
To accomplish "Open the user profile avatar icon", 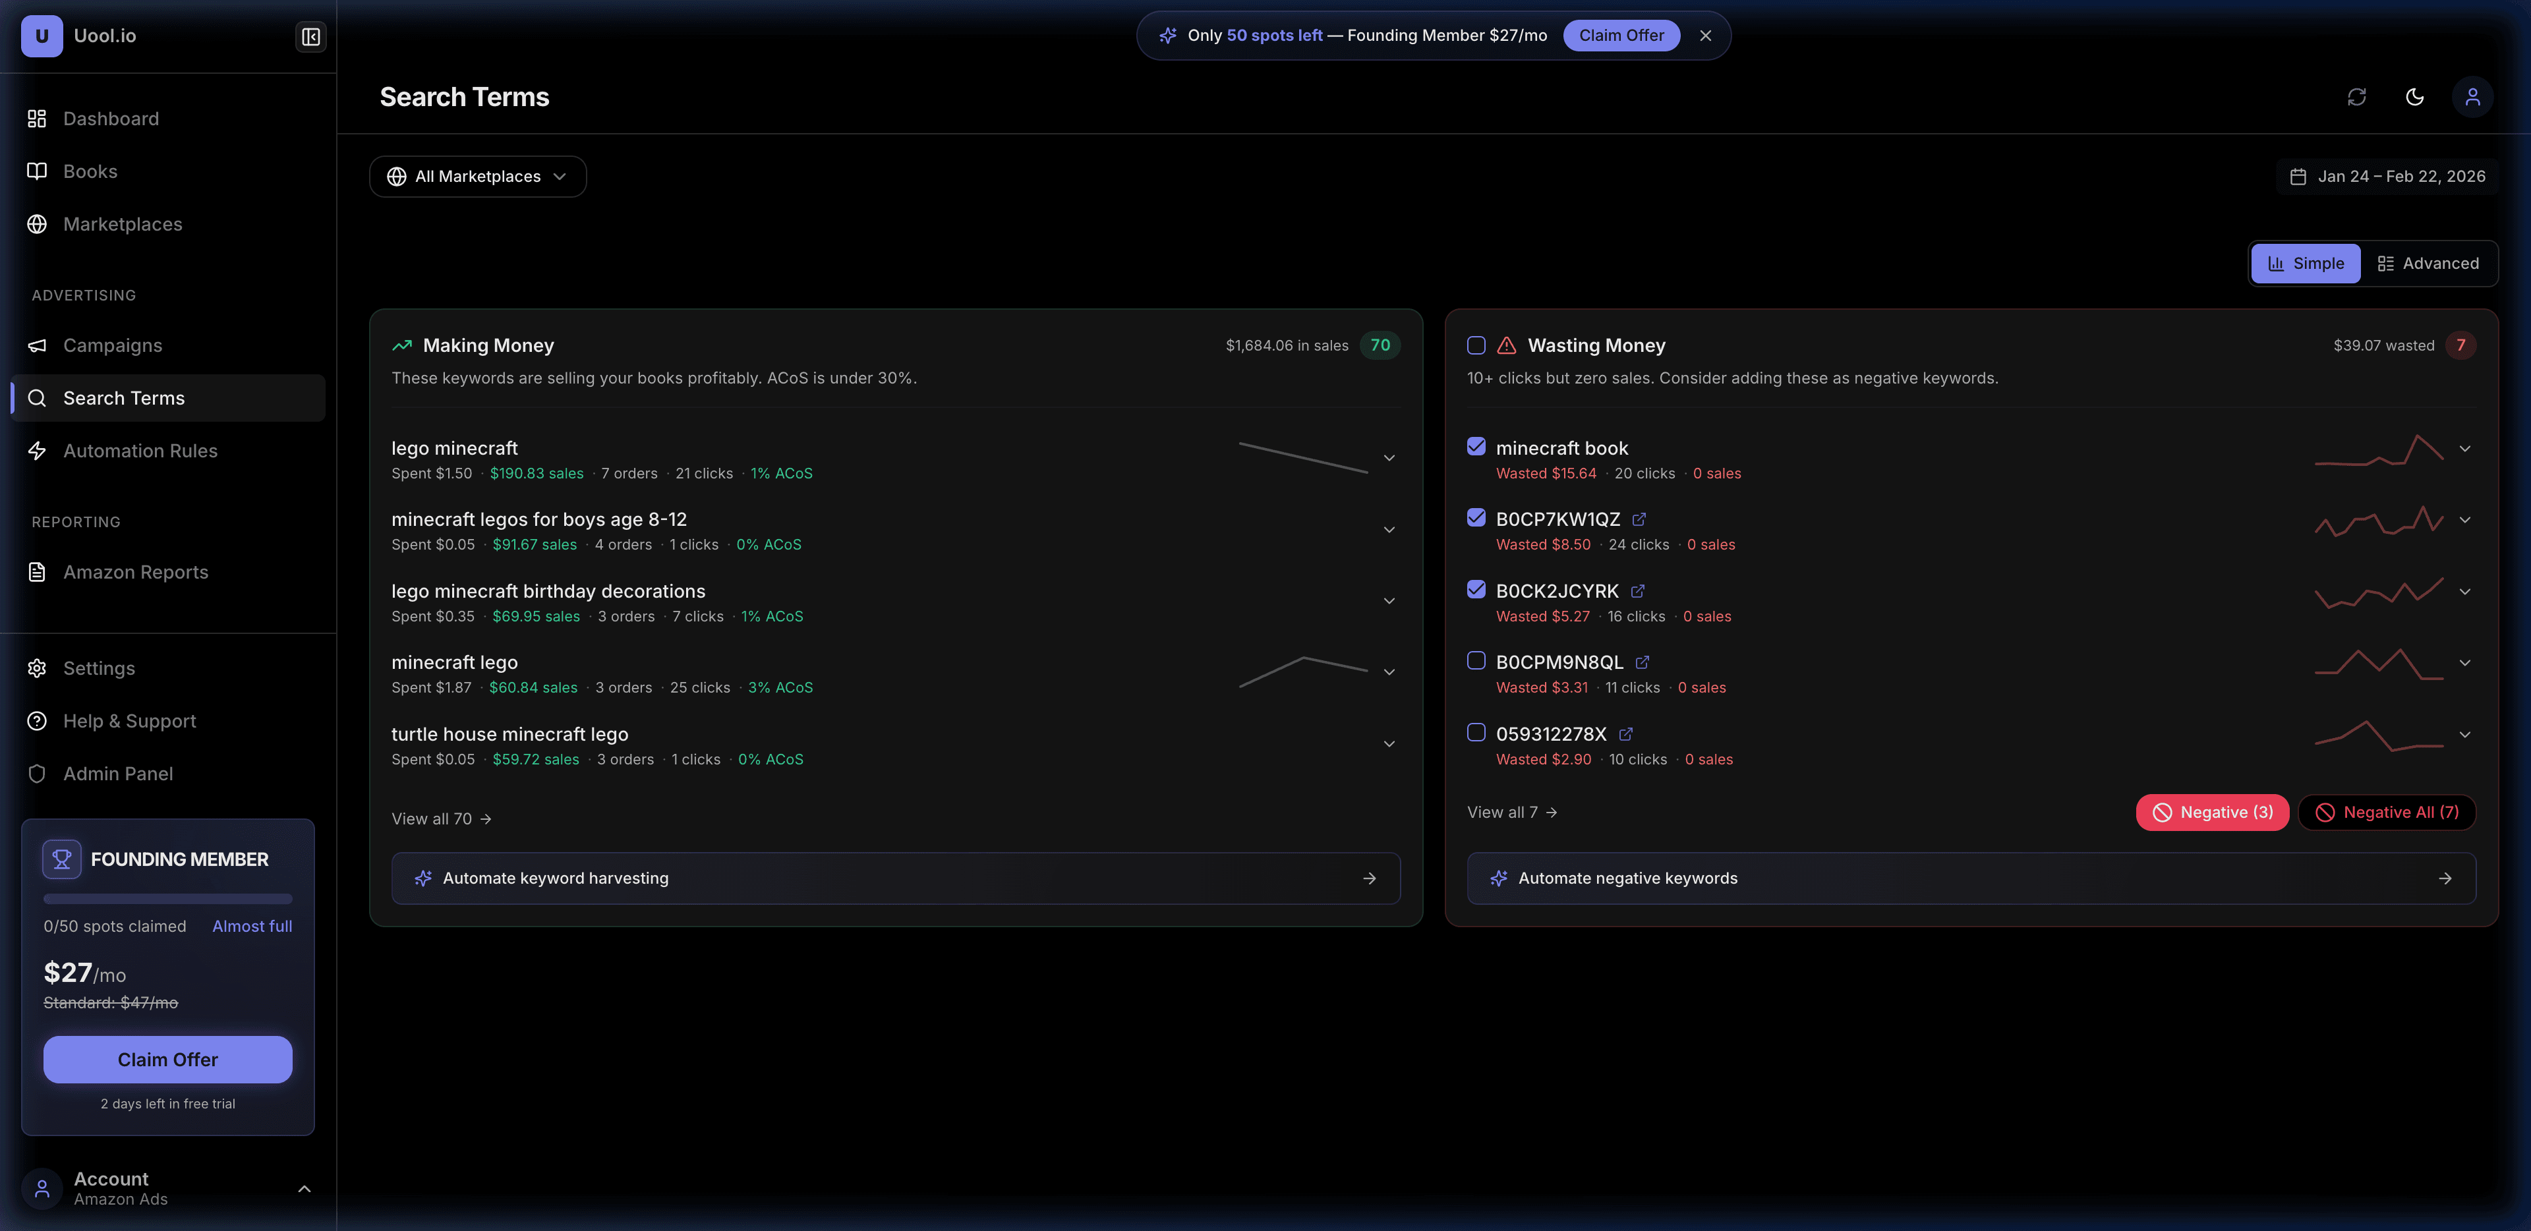I will click(x=2472, y=96).
